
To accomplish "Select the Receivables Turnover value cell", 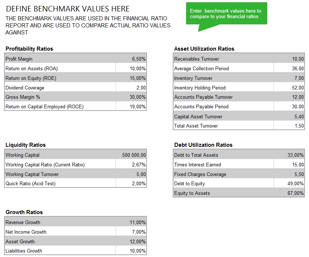I will coord(289,59).
